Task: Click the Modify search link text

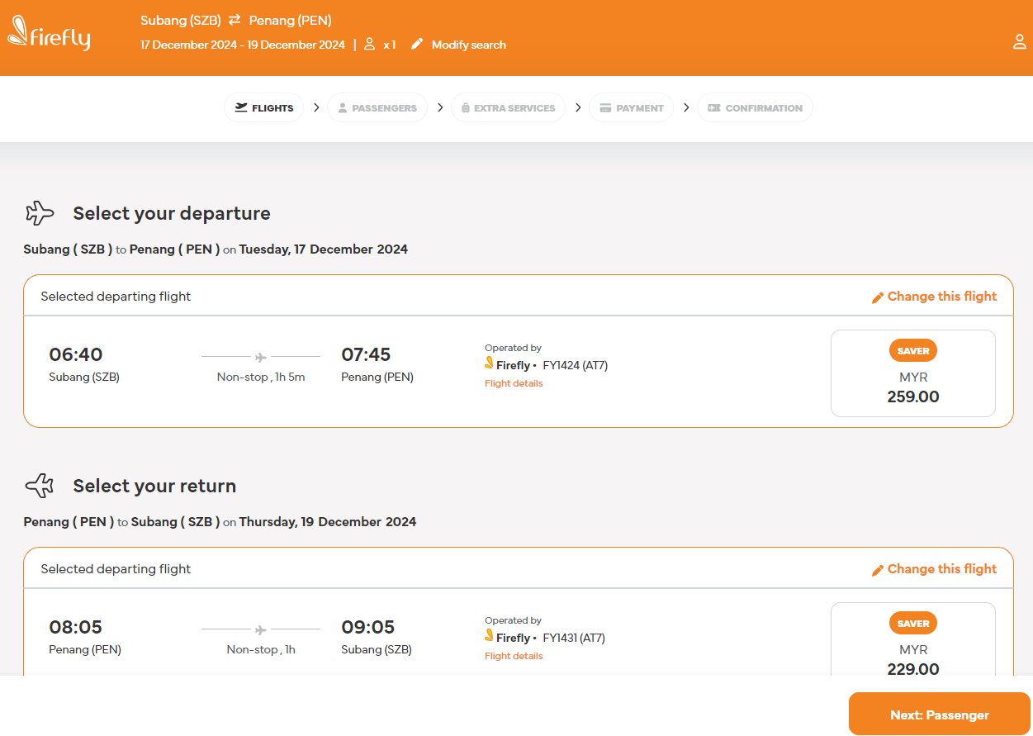Action: coord(468,45)
